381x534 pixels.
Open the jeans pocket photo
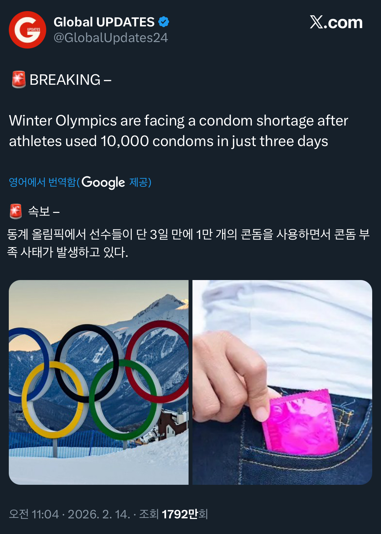(282, 382)
